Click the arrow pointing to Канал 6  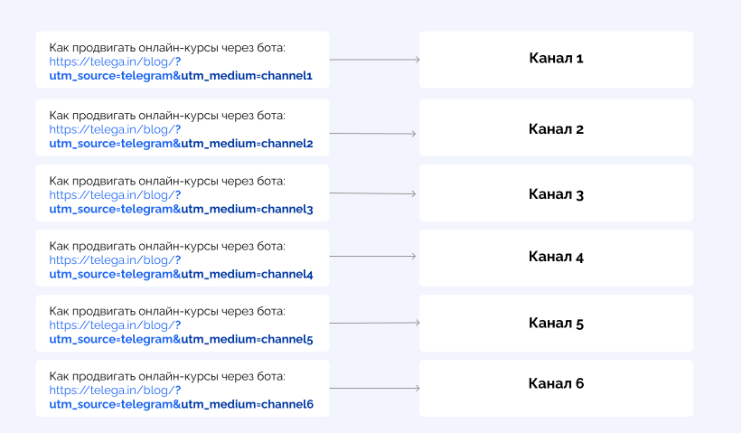pyautogui.click(x=375, y=388)
